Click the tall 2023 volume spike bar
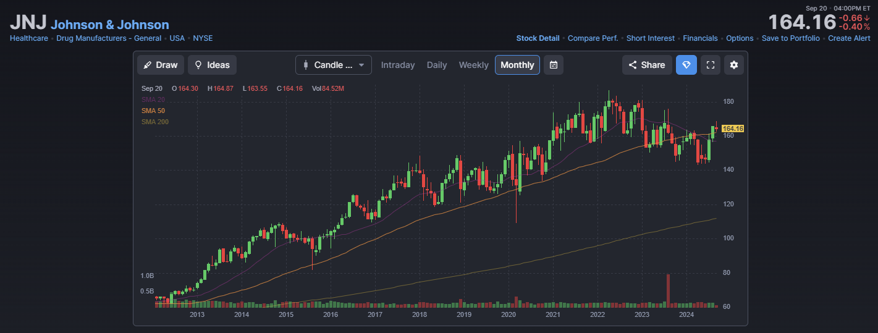The height and width of the screenshot is (333, 878). pos(668,290)
